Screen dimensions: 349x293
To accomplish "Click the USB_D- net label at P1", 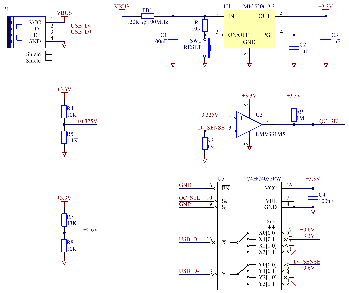I will click(x=81, y=26).
